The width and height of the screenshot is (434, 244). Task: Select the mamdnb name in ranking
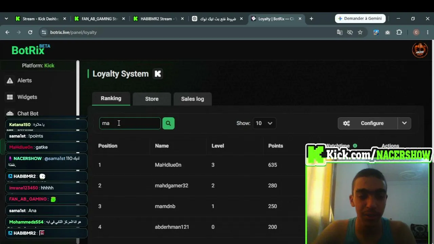pyautogui.click(x=165, y=206)
